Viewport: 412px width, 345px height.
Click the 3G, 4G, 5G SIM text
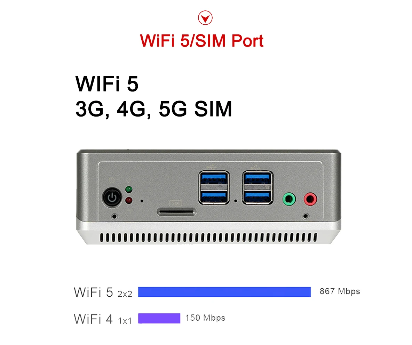coord(154,109)
